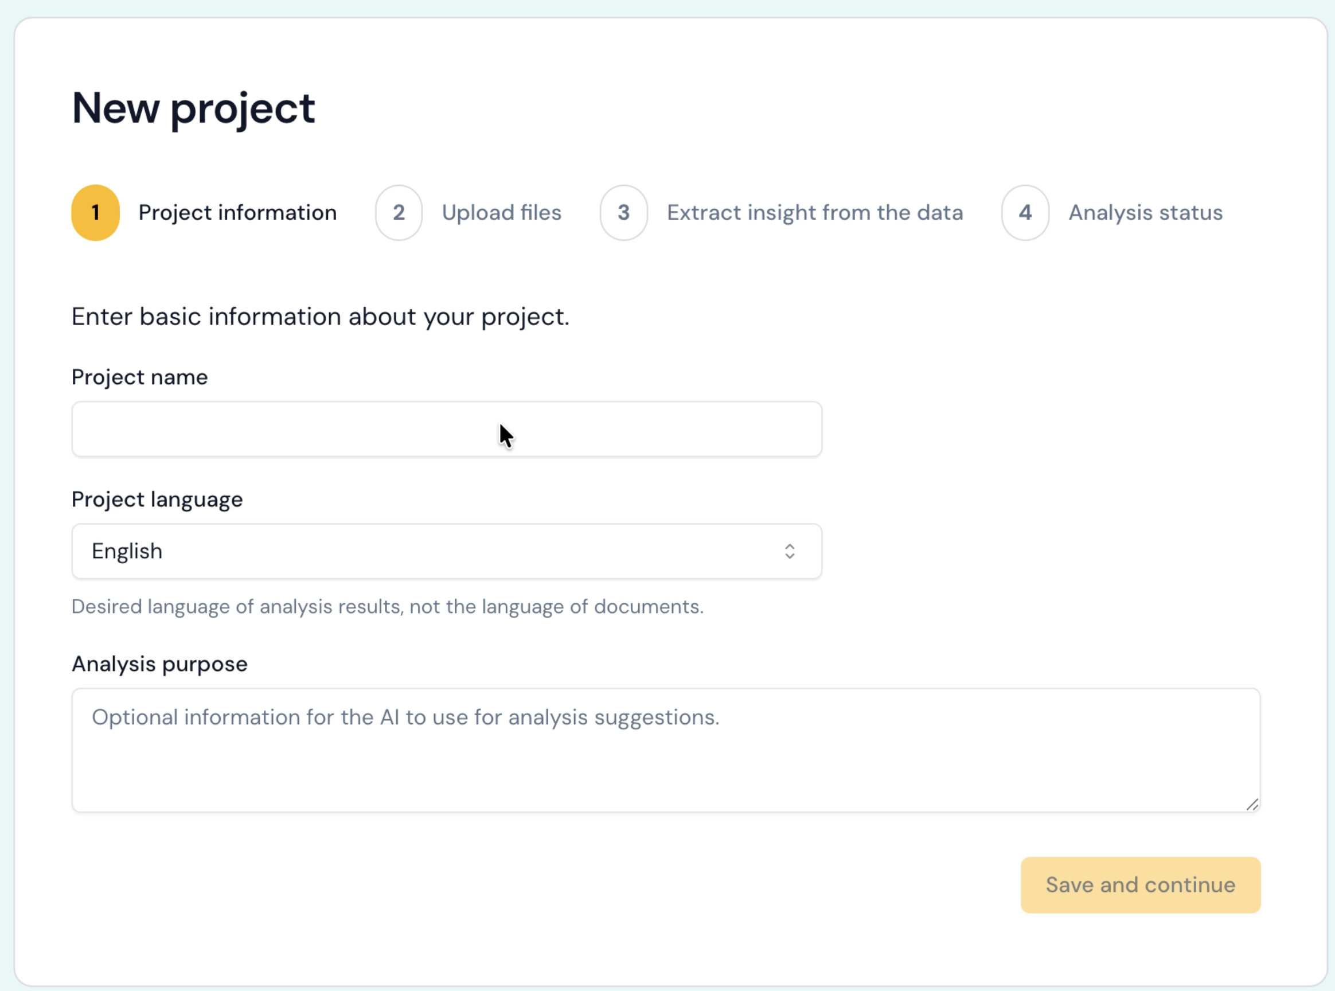Go to Extract insight from the data step
Screen dimensions: 1335x991
click(x=814, y=212)
